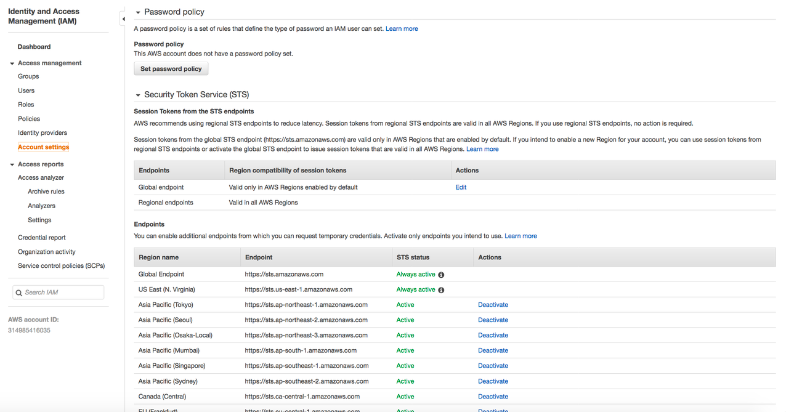Open Identity providers
This screenshot has width=786, height=412.
coord(43,133)
